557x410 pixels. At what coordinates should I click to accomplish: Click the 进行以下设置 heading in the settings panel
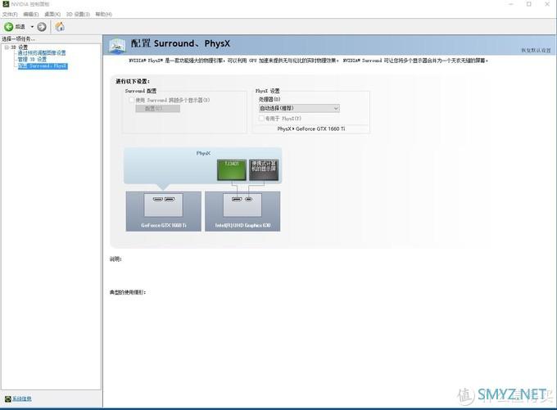click(x=133, y=81)
